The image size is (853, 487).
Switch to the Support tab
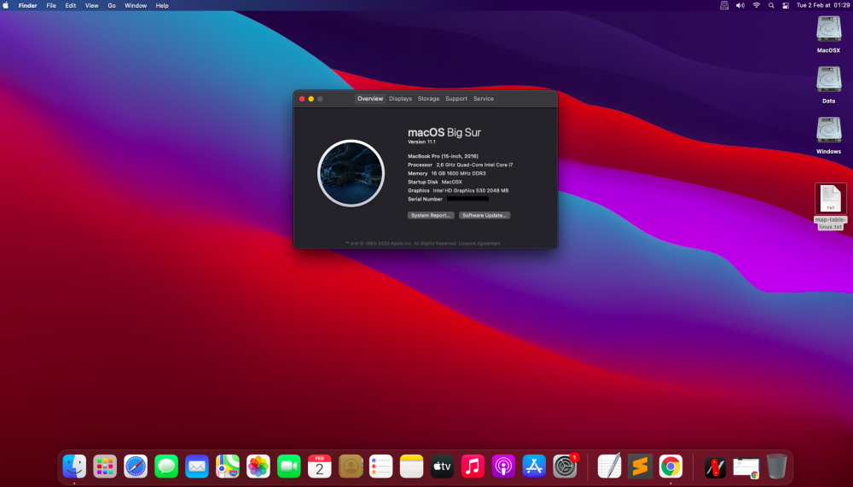[x=456, y=98]
